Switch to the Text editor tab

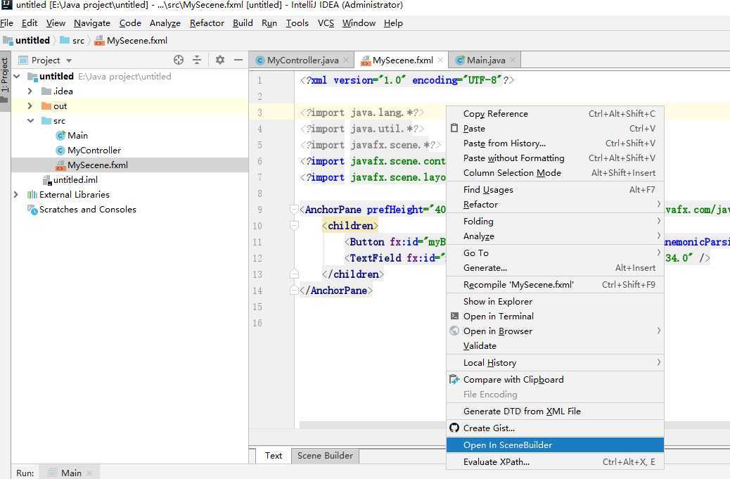coord(274,456)
